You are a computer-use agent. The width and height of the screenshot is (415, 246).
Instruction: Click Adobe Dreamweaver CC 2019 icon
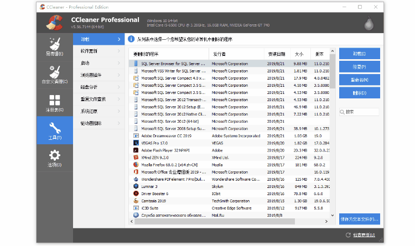pos(136,135)
